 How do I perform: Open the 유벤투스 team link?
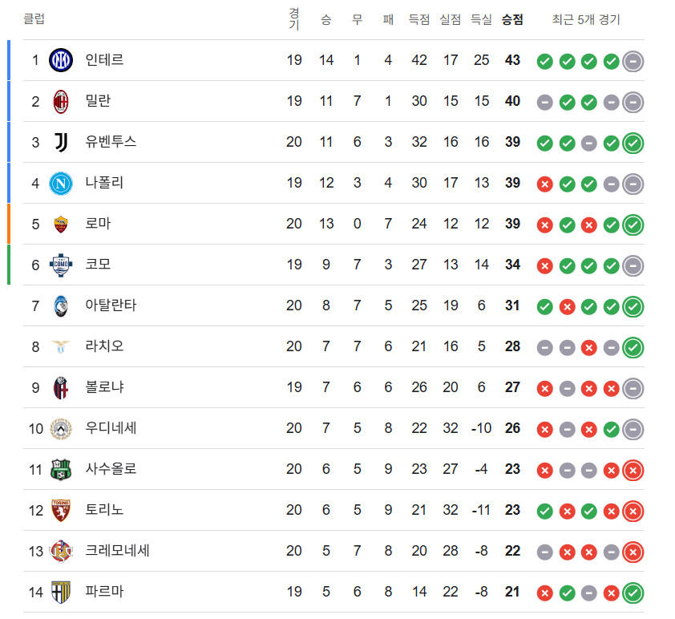(111, 141)
